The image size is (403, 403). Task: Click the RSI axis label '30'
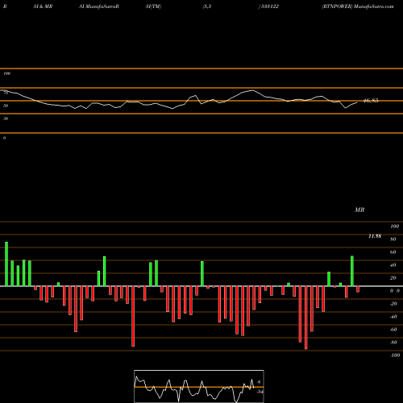click(x=6, y=118)
